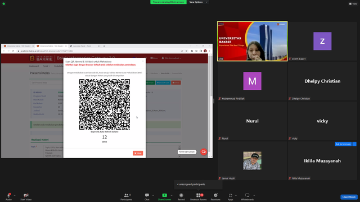Unmute using the Audio microphone icon
This screenshot has height=202, width=360.
coord(8,195)
